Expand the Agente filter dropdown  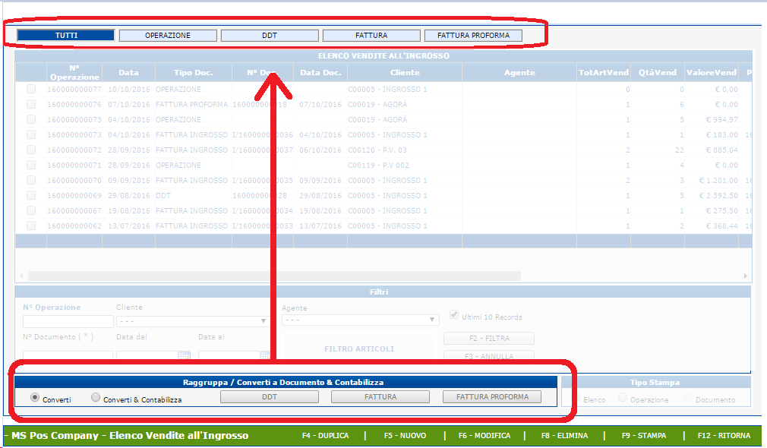pyautogui.click(x=361, y=320)
